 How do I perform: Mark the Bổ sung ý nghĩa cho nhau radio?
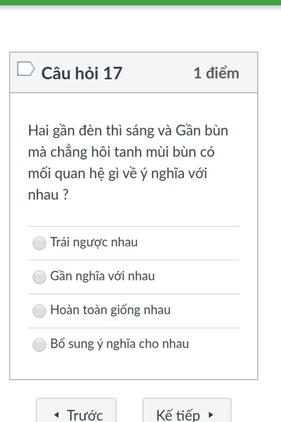coord(39,345)
